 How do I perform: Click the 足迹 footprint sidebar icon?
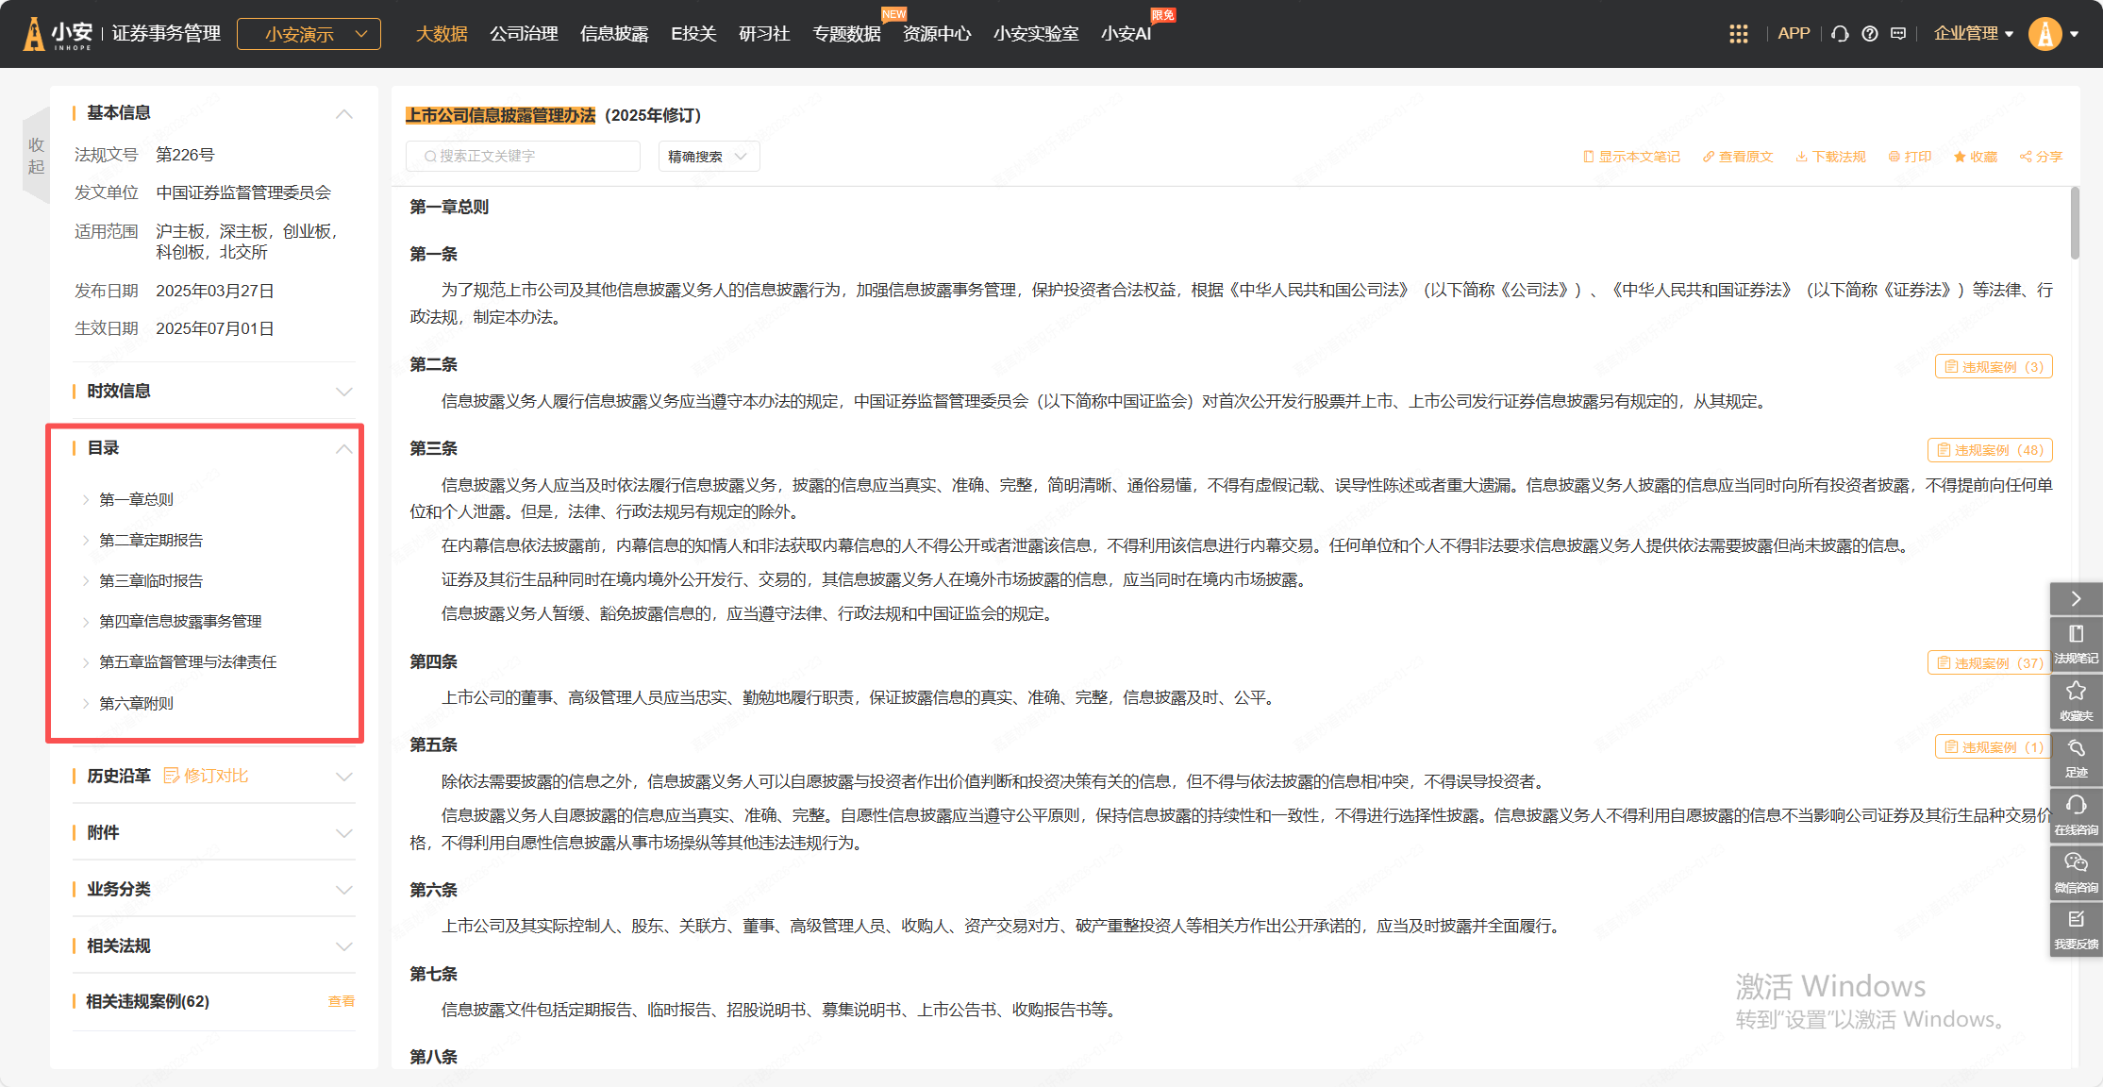pyautogui.click(x=2076, y=757)
